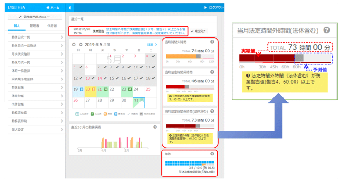
Task: Collapse the sidebar with the left triangle
Action: tap(70, 8)
